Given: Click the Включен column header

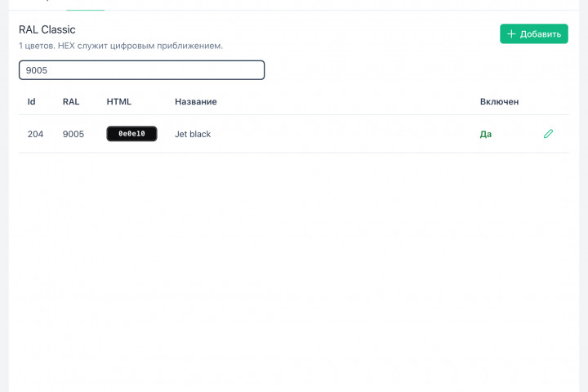Looking at the screenshot, I should click(499, 101).
